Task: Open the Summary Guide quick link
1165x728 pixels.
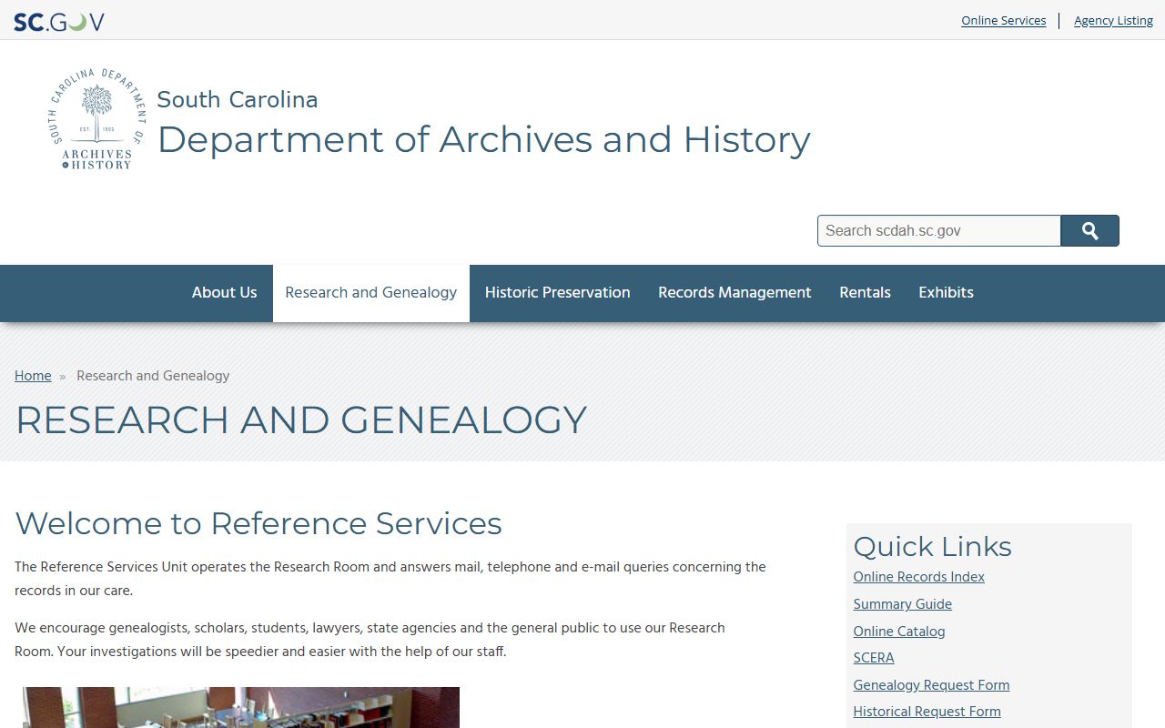Action: click(x=903, y=604)
